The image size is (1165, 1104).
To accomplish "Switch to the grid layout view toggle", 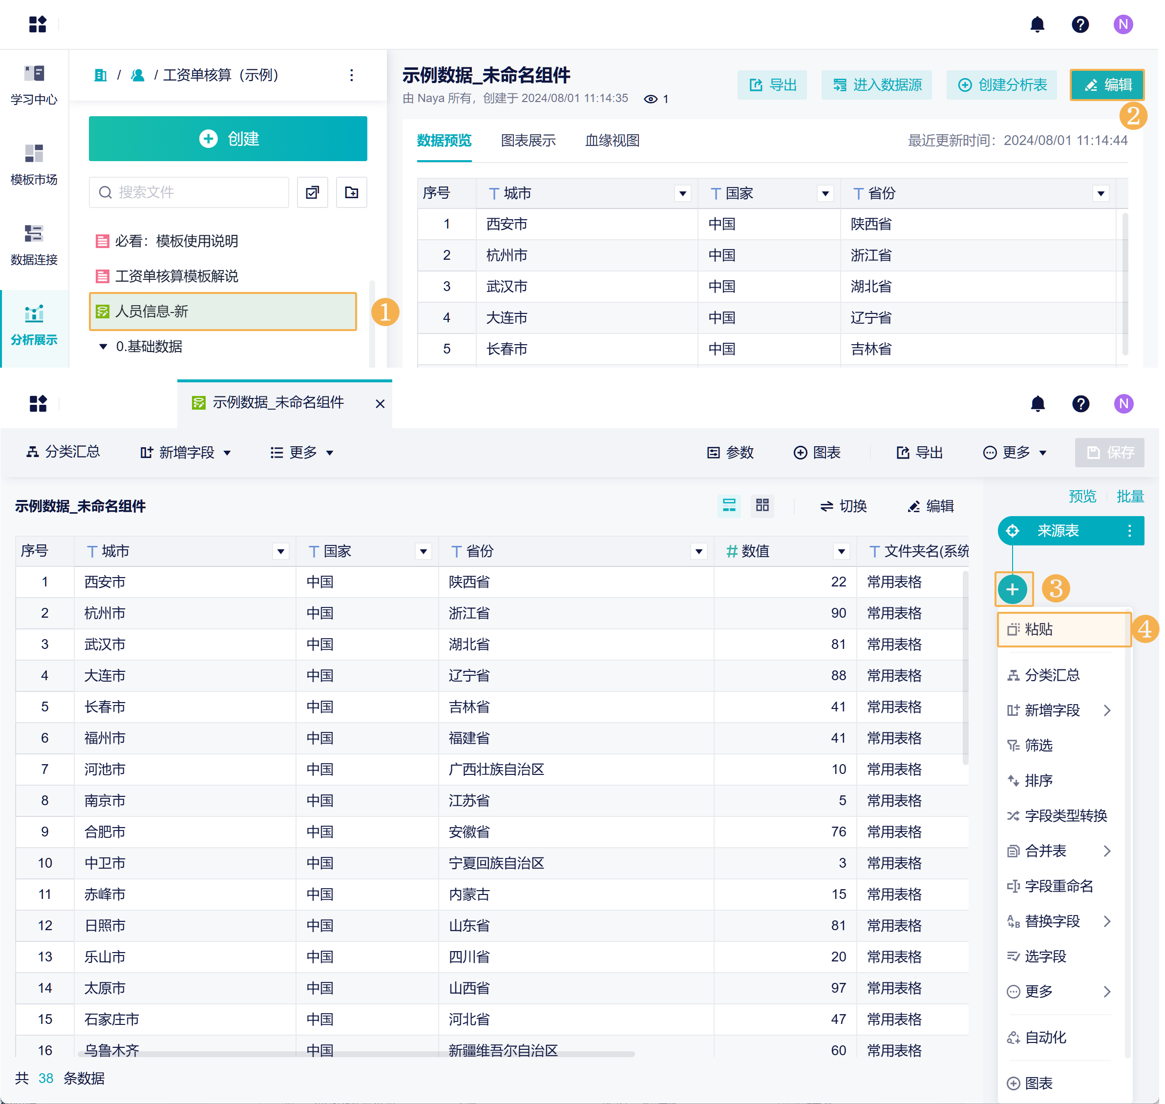I will pyautogui.click(x=762, y=505).
